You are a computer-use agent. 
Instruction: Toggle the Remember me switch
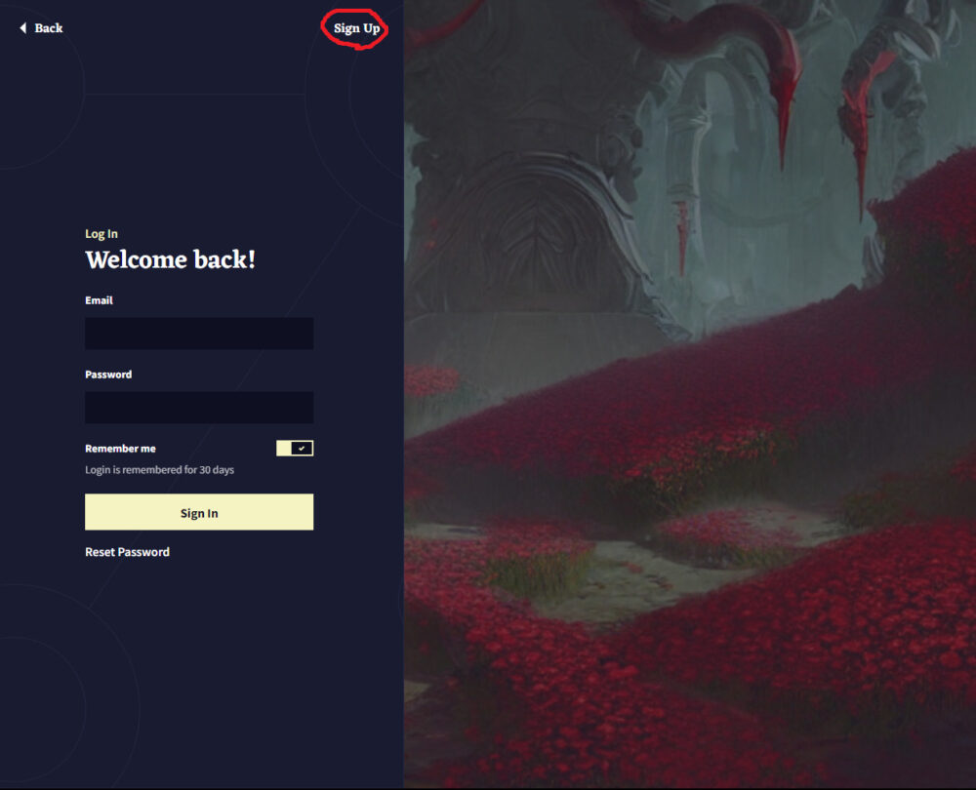pyautogui.click(x=295, y=448)
